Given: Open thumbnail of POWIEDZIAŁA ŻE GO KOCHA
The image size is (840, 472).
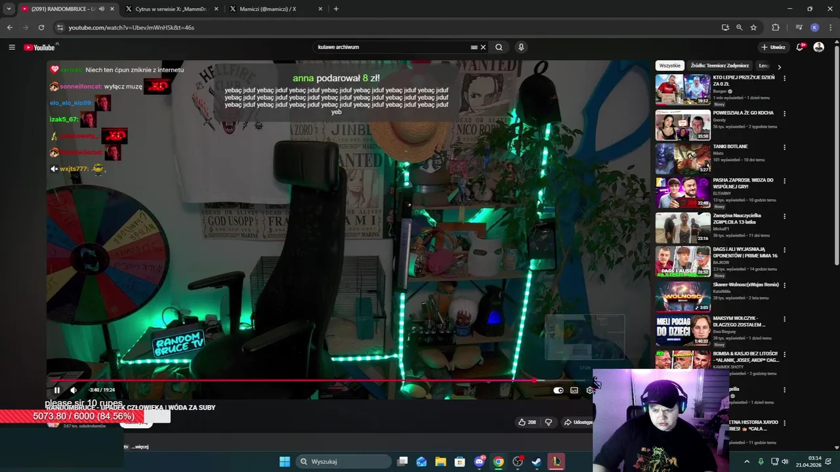Looking at the screenshot, I should click(682, 125).
